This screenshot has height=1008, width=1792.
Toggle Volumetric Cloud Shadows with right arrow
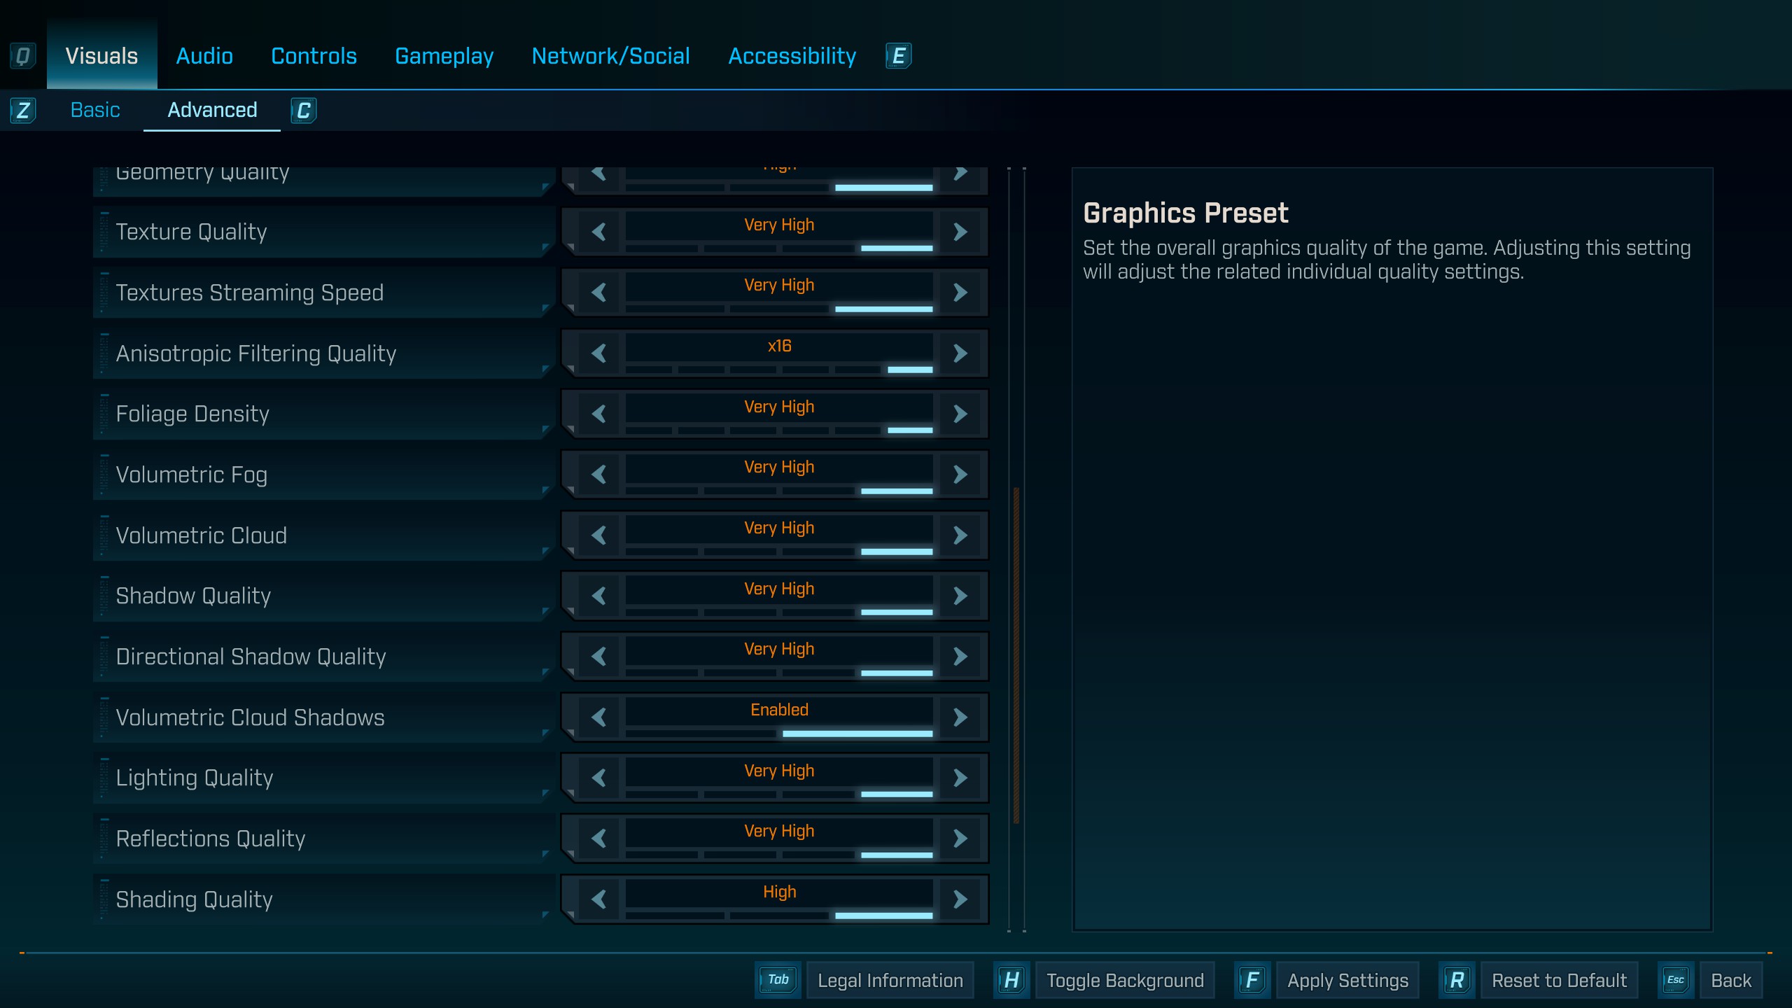pos(960,717)
